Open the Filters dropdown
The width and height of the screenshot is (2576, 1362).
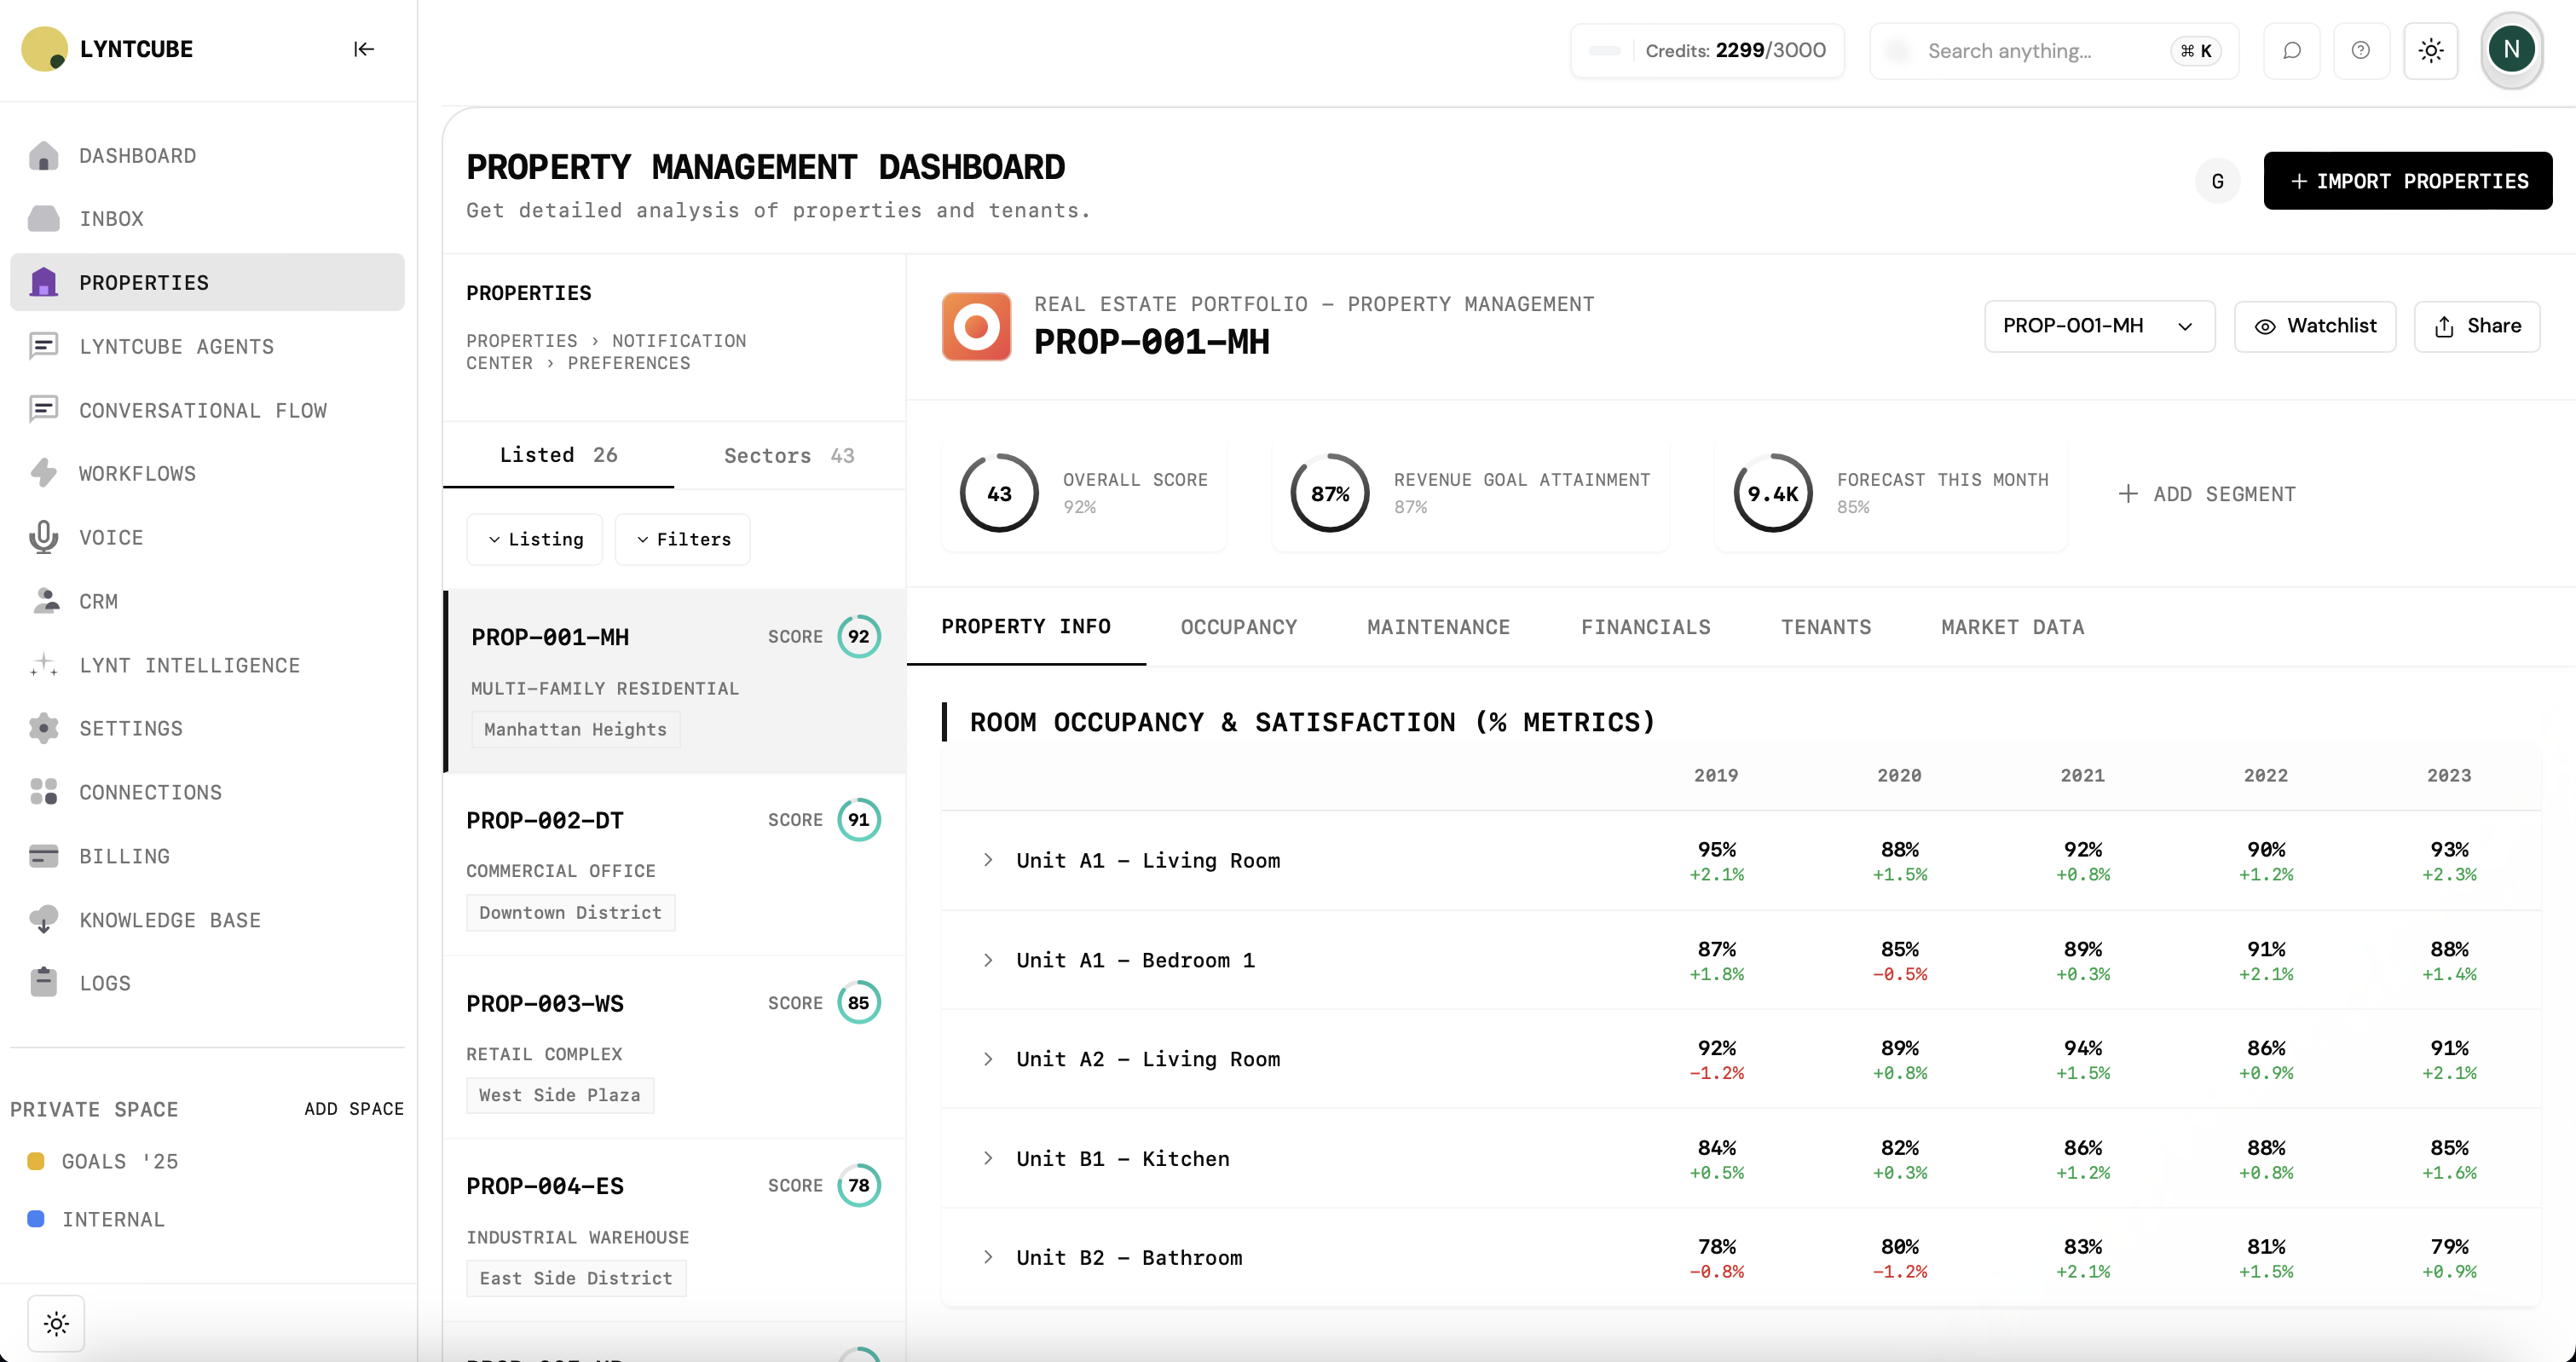683,539
